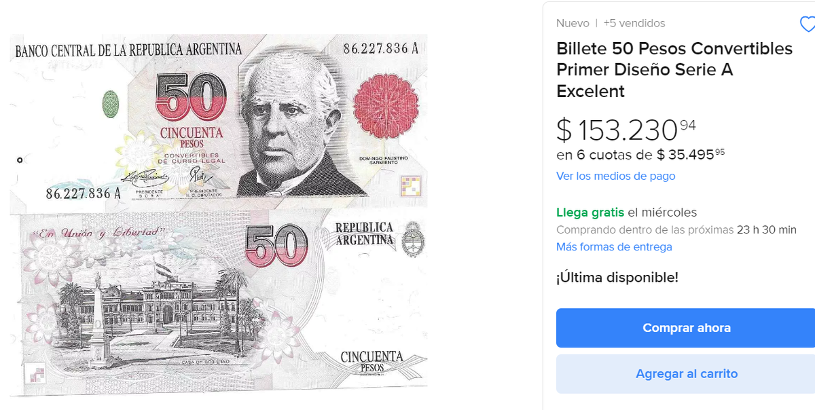Open Ver los medios de pago link
The height and width of the screenshot is (410, 815).
point(615,176)
